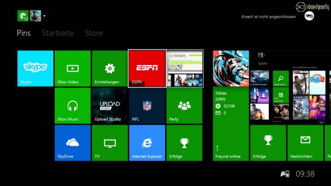This screenshot has width=331, height=186.
Task: Select the Ghosts Onslaught thumbnail
Action: [260, 78]
